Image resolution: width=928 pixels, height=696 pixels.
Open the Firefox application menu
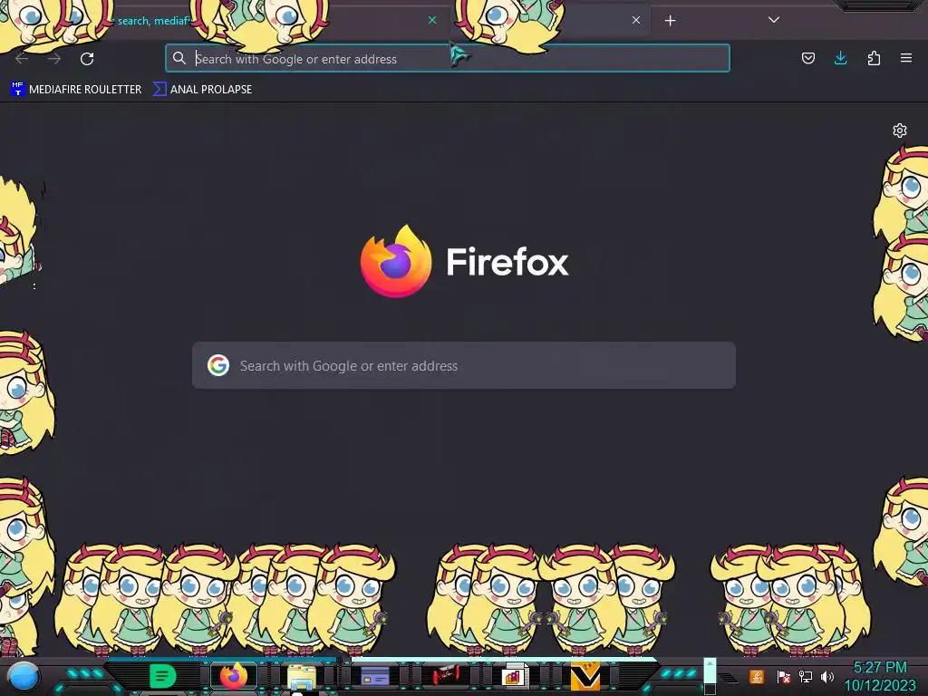(906, 58)
